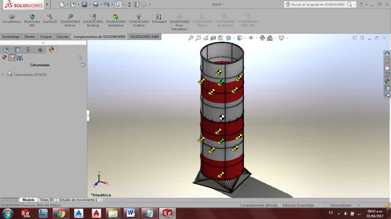391x219 pixels.
Task: Save the assembly with the diskette icon
Action: pos(84,5)
